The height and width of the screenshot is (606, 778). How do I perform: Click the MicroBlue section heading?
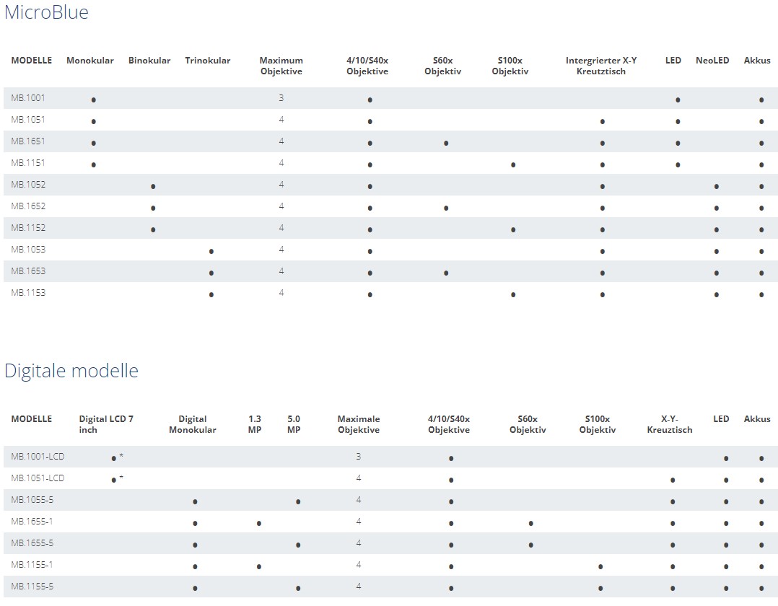click(x=46, y=12)
